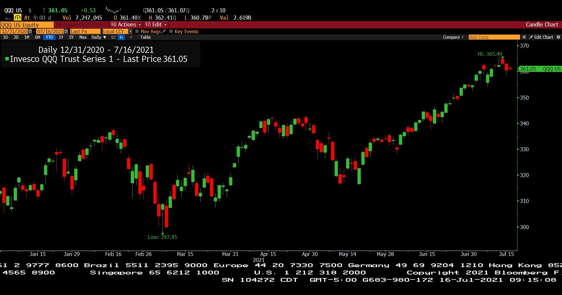The height and width of the screenshot is (295, 562).
Task: Click the Add Data input field
Action: point(494,37)
